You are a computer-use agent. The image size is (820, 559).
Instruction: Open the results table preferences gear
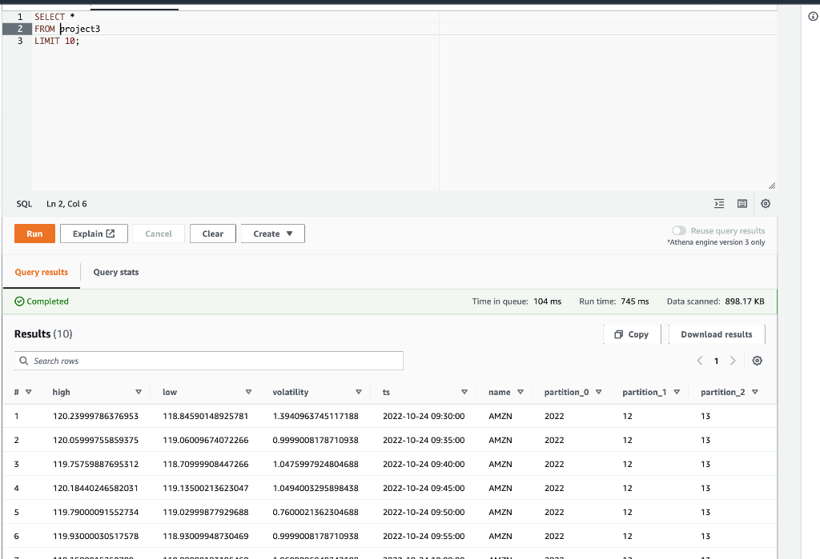pyautogui.click(x=757, y=361)
